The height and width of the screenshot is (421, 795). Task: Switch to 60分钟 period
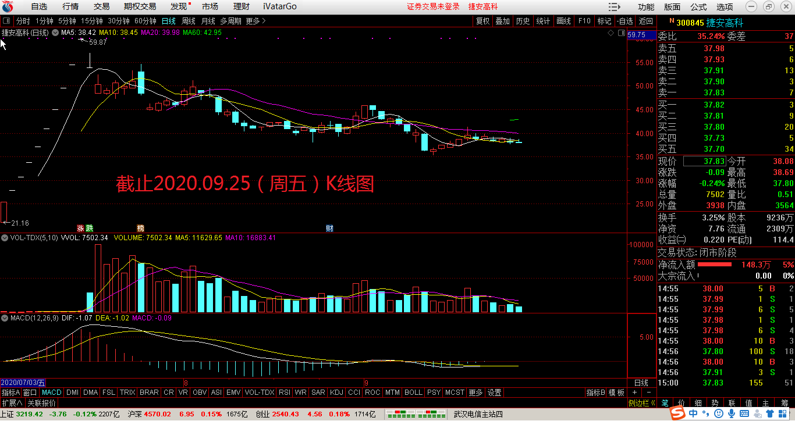tap(145, 21)
